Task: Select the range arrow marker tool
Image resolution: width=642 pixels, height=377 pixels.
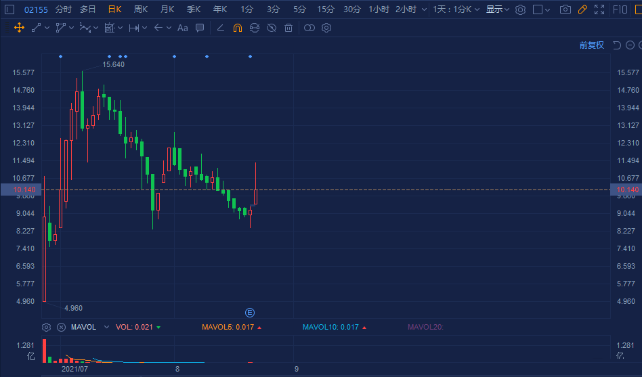Action: (x=134, y=28)
